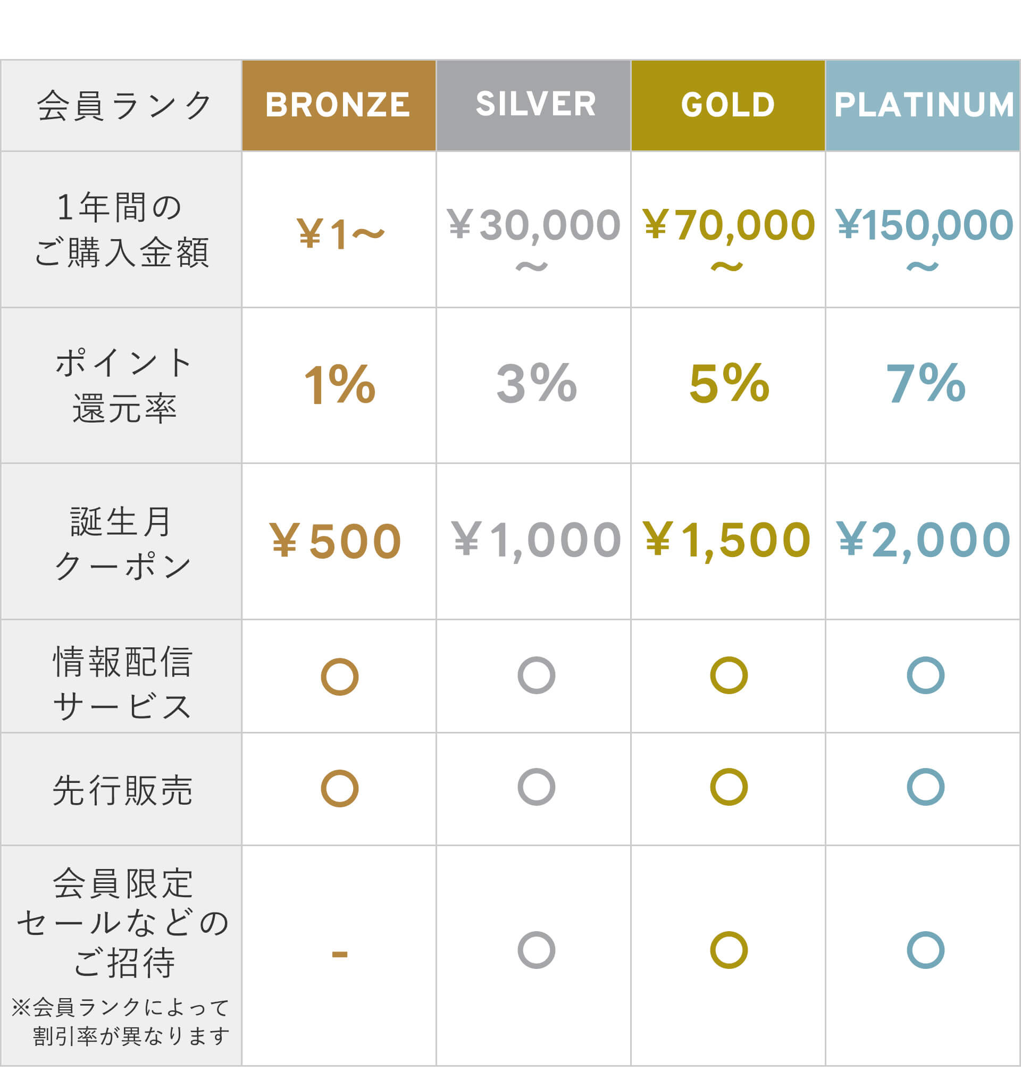Click the Gold circle for 情報配信サービス

[x=729, y=675]
